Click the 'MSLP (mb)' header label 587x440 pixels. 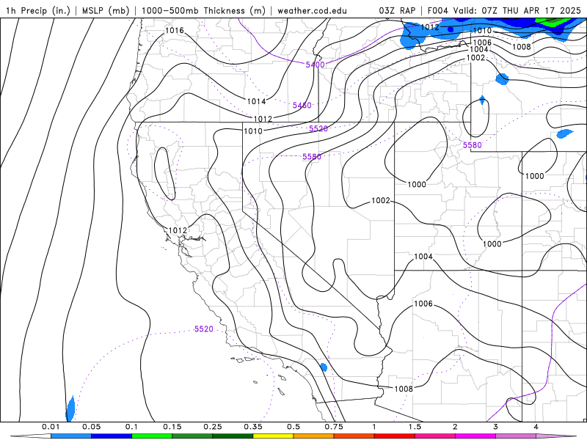[x=106, y=10]
